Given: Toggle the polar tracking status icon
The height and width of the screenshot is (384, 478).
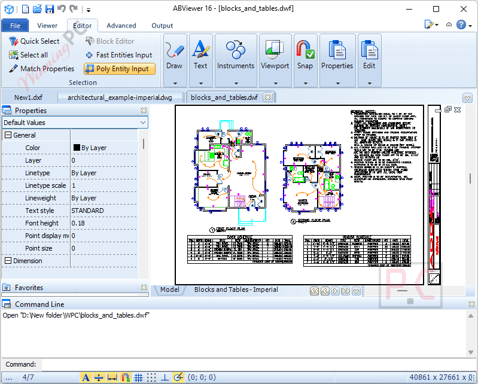Looking at the screenshot, I should coord(178,377).
